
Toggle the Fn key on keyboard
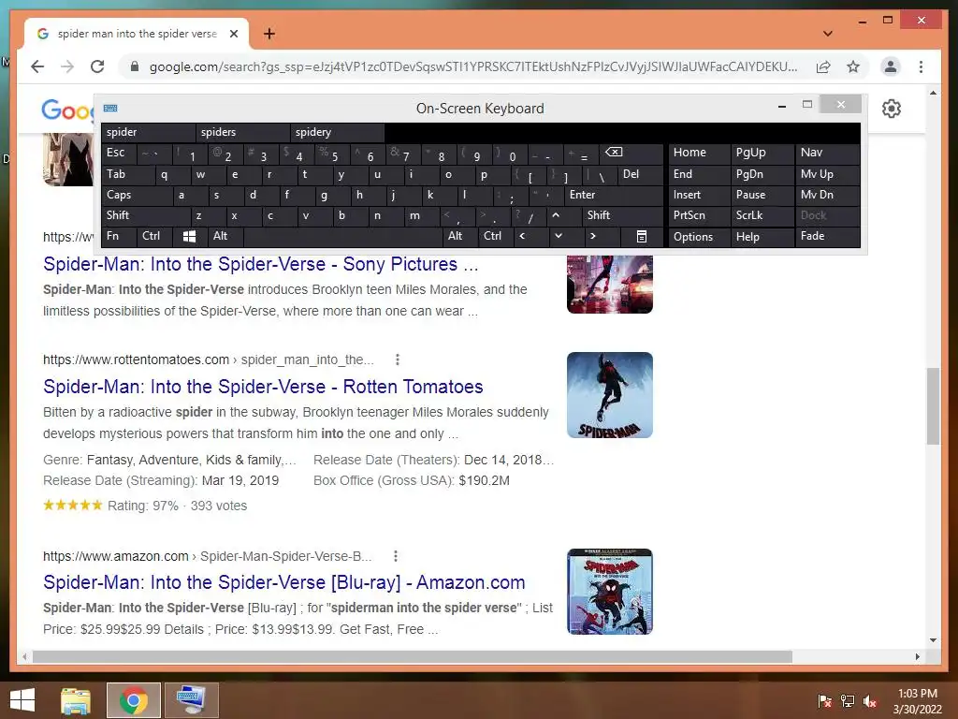pyautogui.click(x=119, y=236)
